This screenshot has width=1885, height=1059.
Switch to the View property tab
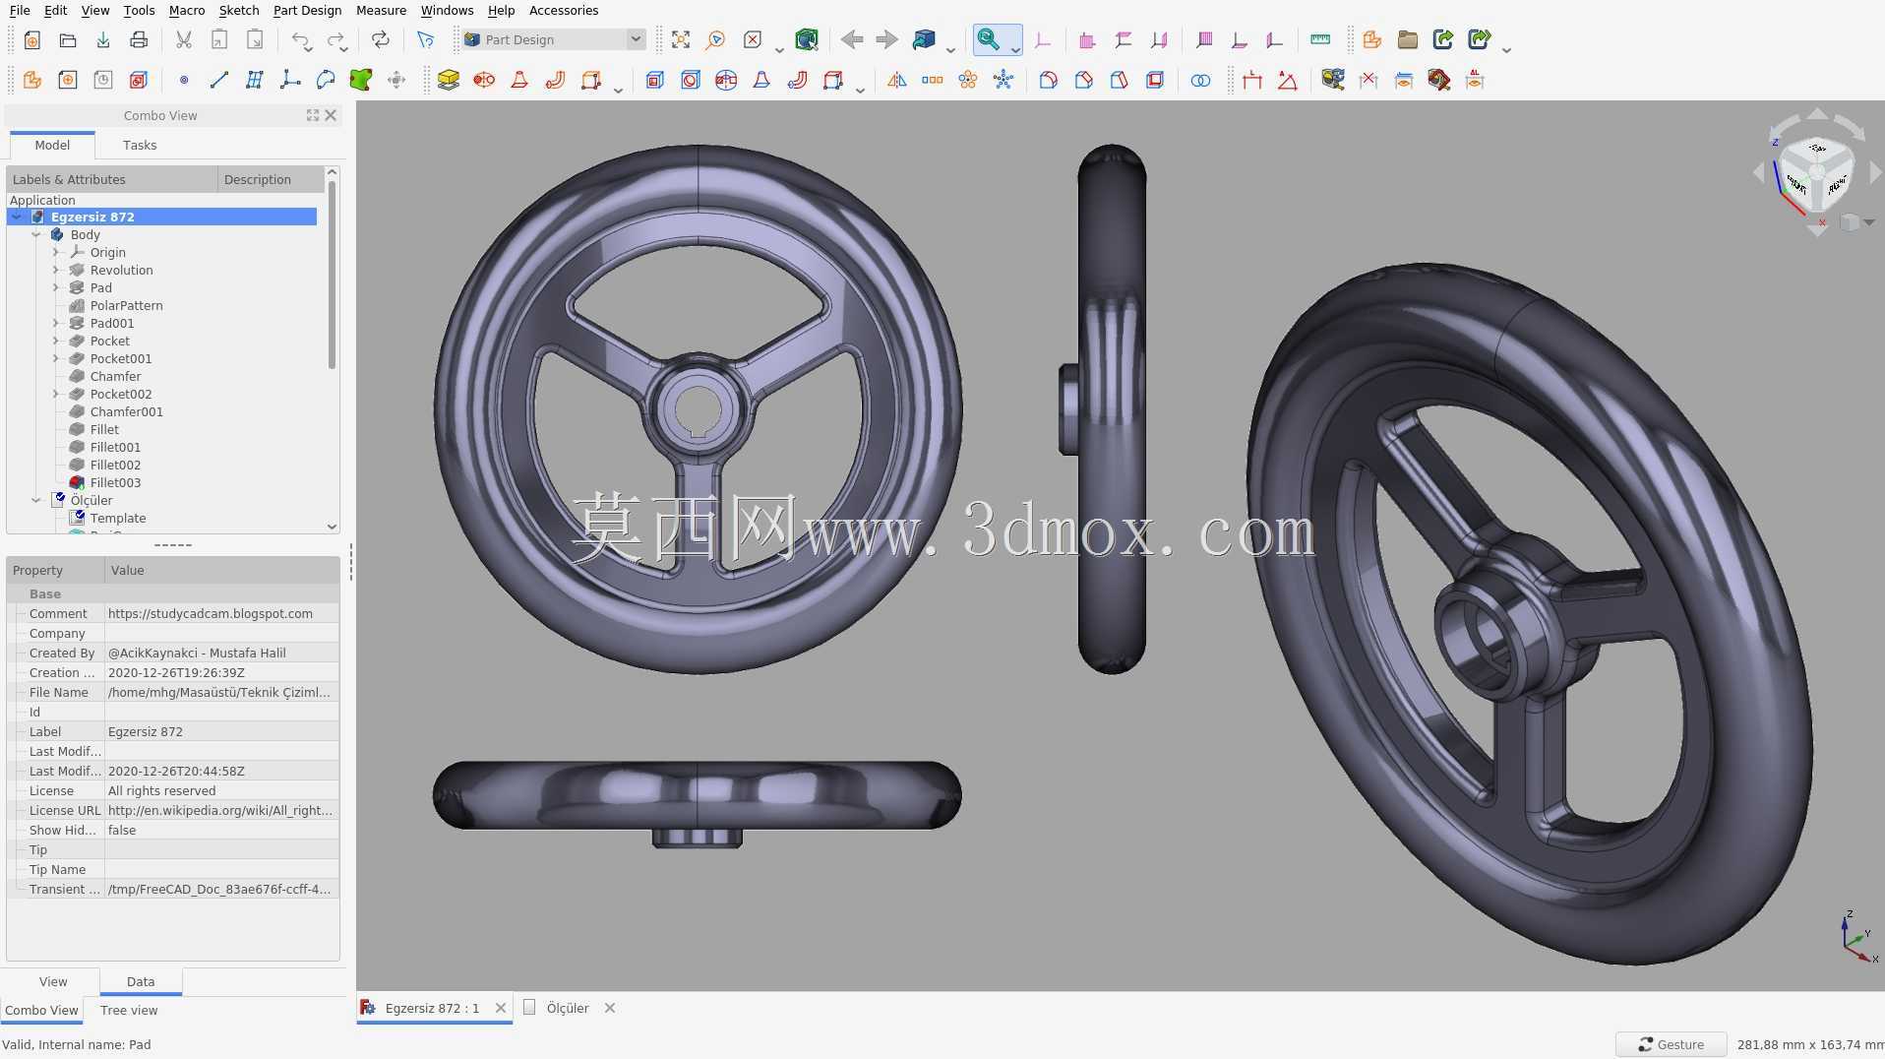(x=53, y=981)
